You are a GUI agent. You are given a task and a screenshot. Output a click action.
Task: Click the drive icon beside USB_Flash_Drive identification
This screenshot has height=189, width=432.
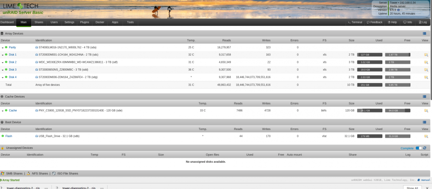37,136
